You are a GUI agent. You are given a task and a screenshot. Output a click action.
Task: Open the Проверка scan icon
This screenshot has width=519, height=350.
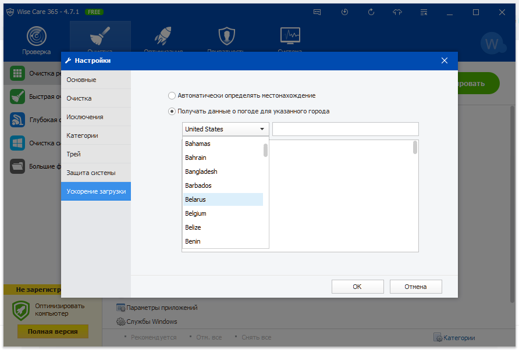point(37,37)
